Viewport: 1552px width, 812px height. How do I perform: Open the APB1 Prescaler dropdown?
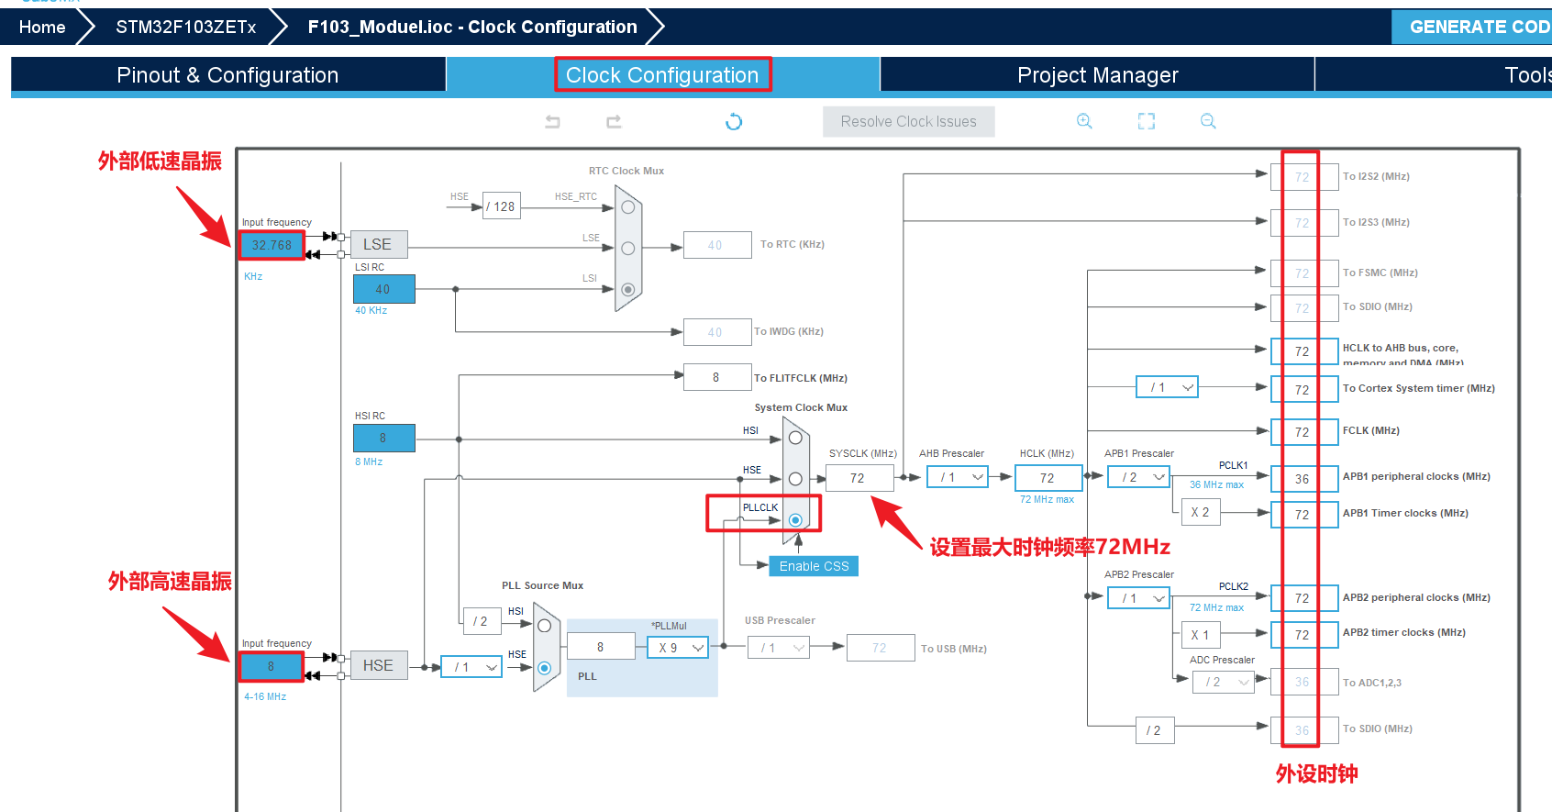click(x=1138, y=477)
